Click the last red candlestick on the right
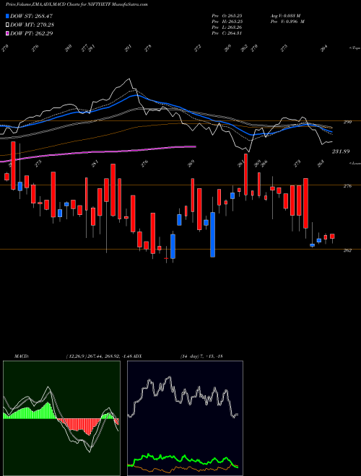Screen dimensions: 361x476 (332, 236)
